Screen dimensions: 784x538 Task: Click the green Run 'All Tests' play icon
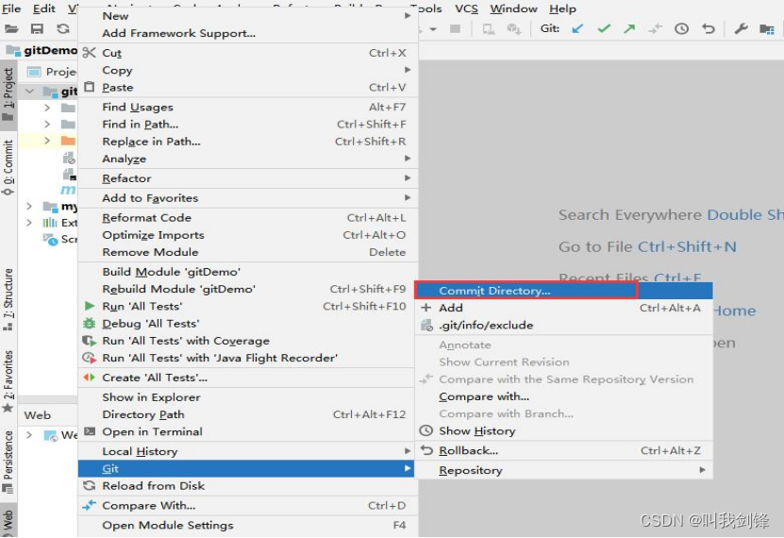[90, 306]
